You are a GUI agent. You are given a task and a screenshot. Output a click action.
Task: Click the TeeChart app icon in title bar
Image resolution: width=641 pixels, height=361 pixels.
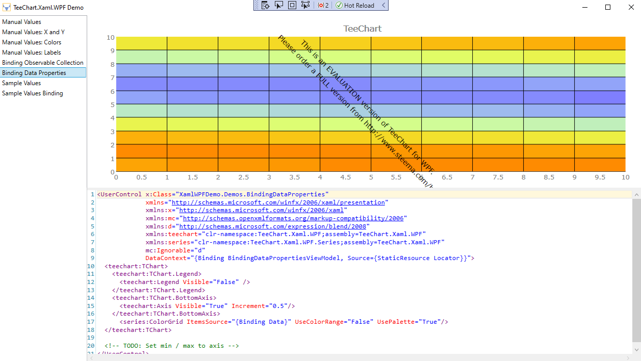[7, 8]
